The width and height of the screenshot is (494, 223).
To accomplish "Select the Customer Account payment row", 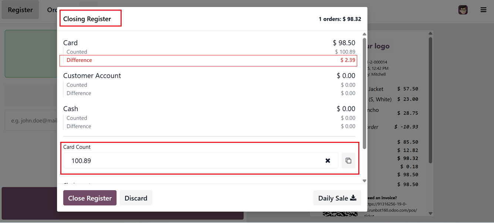I will (209, 76).
